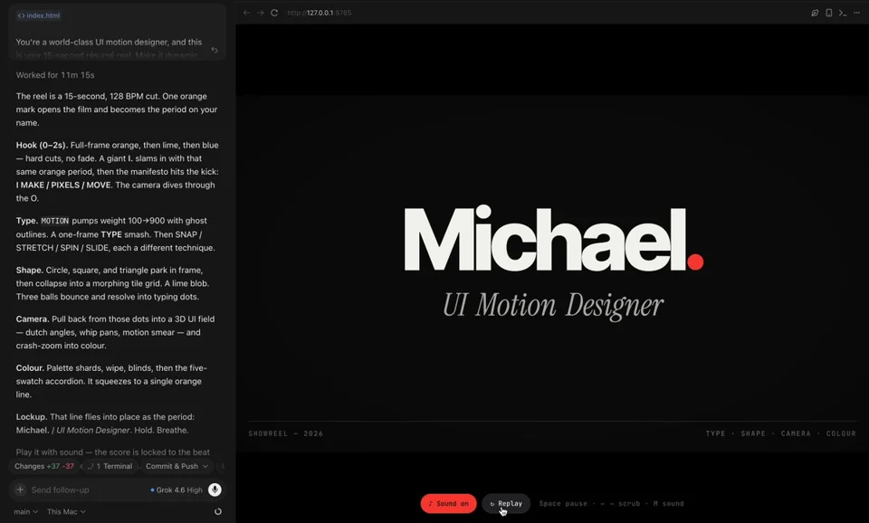Click the leaf-shaped icon in preview toolbar

[815, 13]
